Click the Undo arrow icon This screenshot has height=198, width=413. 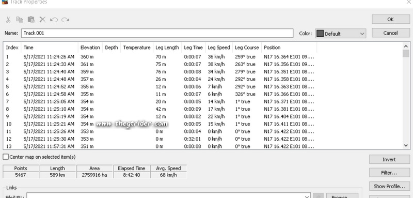(54, 20)
